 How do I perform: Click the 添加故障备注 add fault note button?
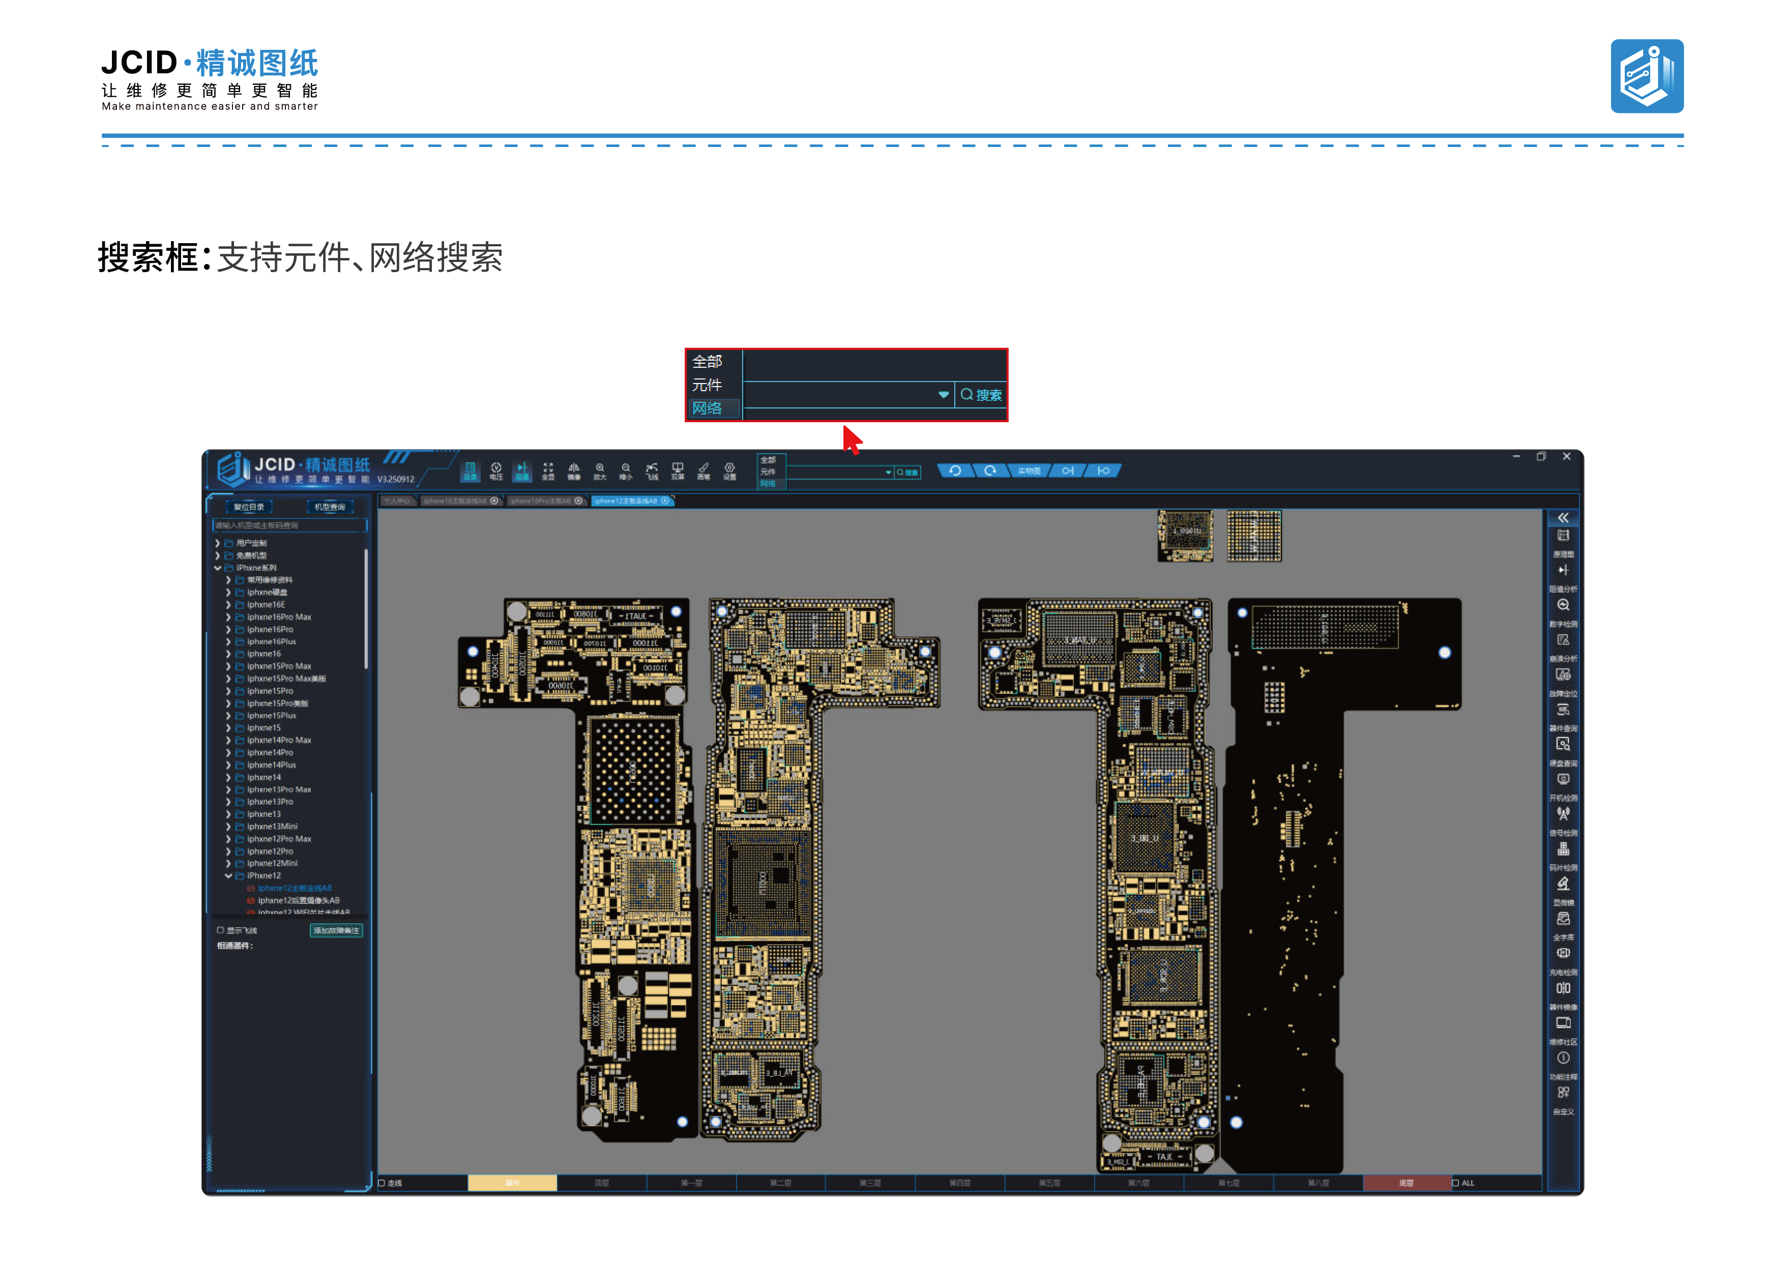coord(337,931)
